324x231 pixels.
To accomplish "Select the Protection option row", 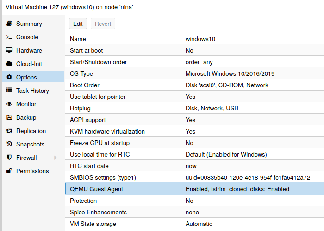I will click(194, 201).
